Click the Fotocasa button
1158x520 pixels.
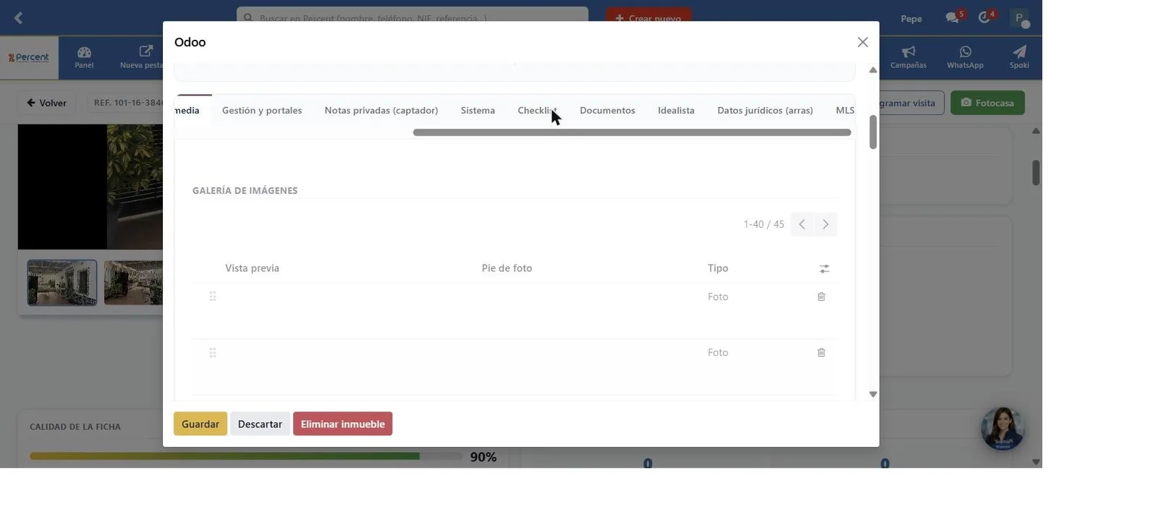(987, 103)
